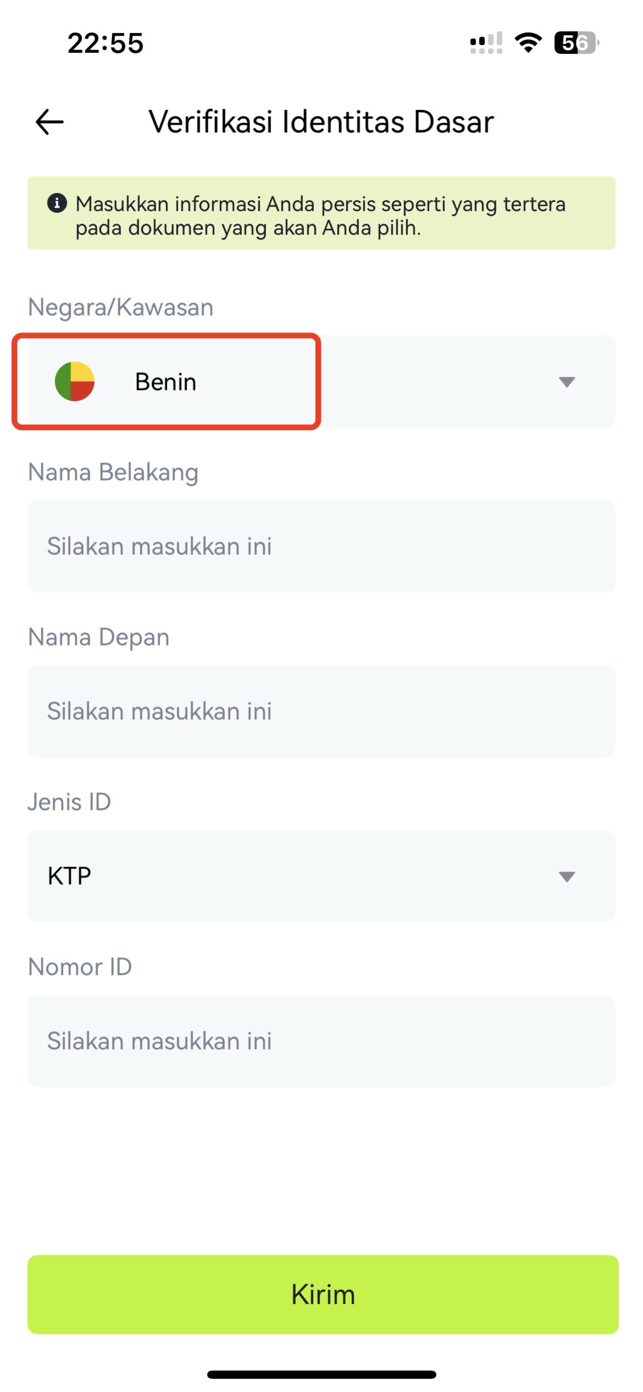Viewport: 643px width, 1392px height.
Task: Focus the Nomor ID input field
Action: [321, 1041]
